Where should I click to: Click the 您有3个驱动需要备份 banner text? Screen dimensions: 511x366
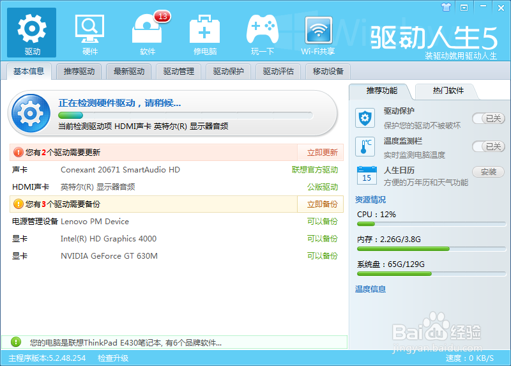(x=63, y=204)
